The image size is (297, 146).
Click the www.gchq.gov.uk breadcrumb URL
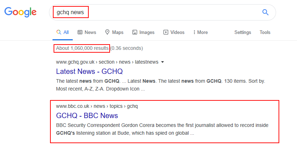click(x=107, y=62)
